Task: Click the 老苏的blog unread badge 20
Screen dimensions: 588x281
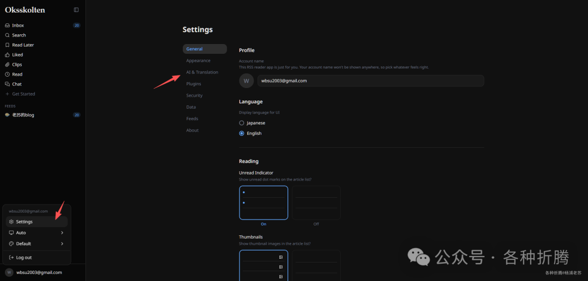Action: click(77, 115)
